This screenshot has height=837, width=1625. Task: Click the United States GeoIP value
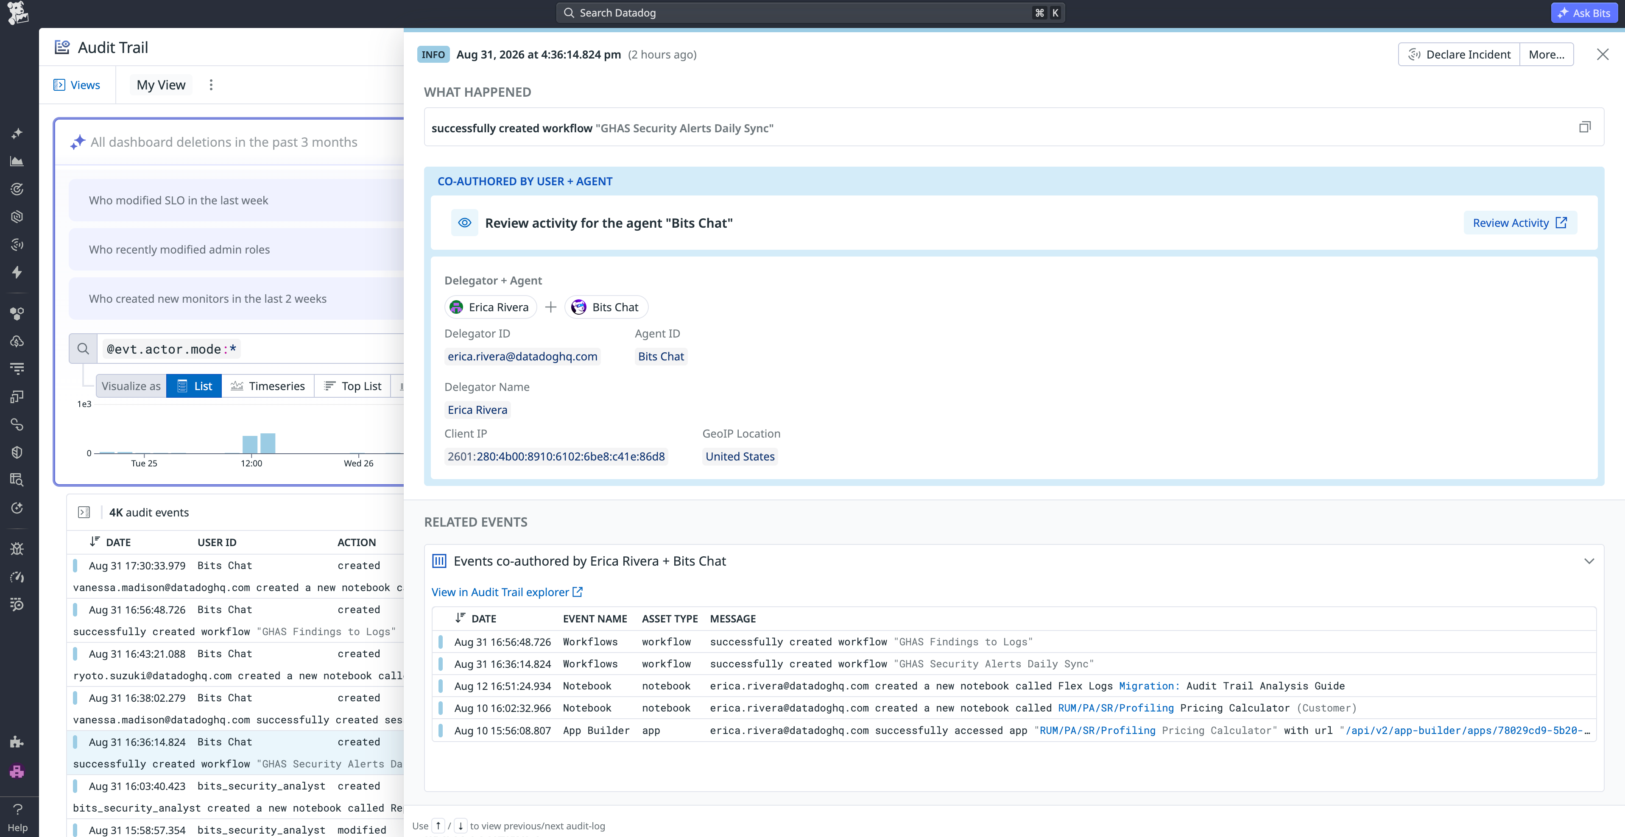point(740,457)
